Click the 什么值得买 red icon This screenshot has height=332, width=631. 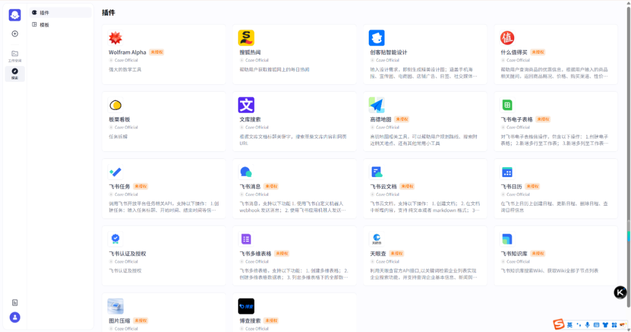[507, 38]
